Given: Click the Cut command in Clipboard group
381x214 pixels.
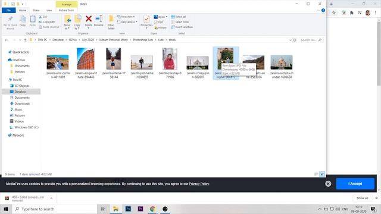Looking at the screenshot, I should pos(43,17).
